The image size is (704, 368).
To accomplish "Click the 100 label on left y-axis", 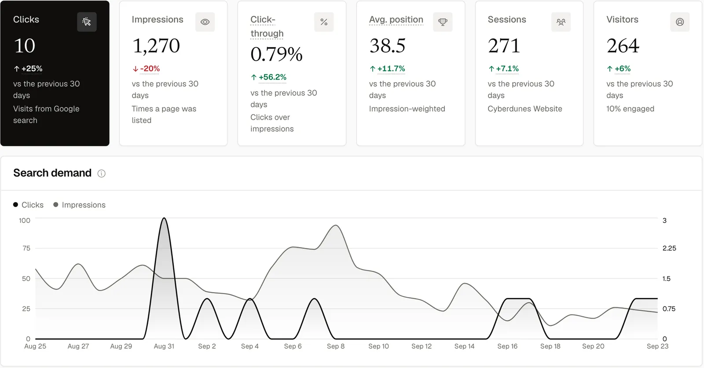I will [x=25, y=221].
